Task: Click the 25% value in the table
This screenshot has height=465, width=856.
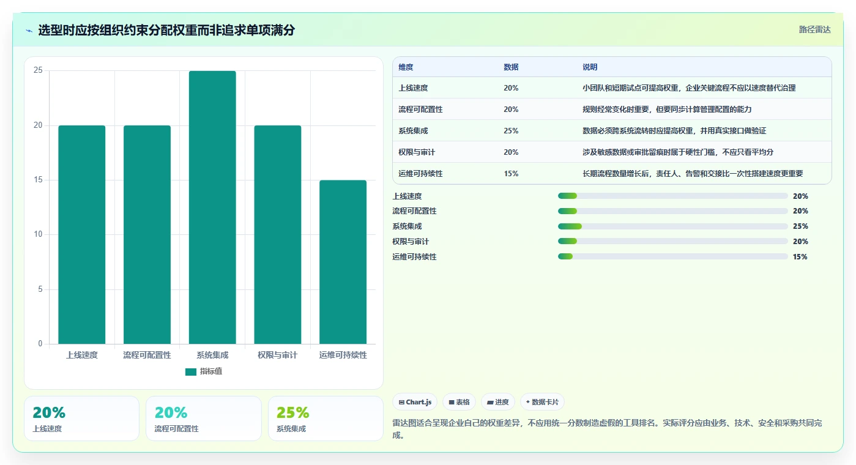Action: tap(511, 131)
